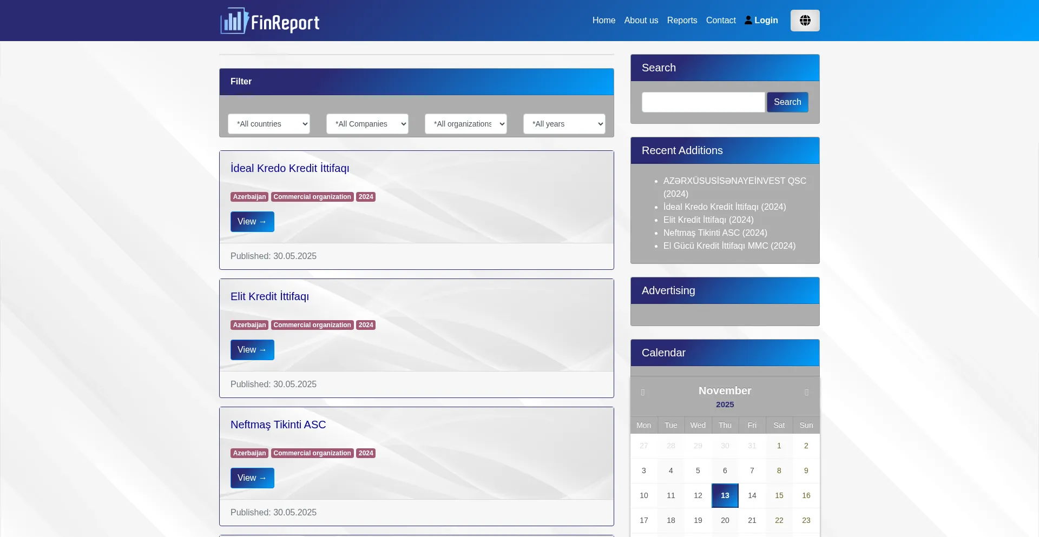Go to About us page
This screenshot has height=537, width=1039.
pos(641,21)
